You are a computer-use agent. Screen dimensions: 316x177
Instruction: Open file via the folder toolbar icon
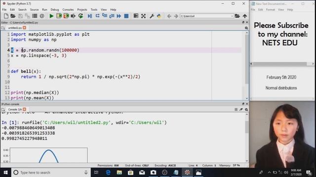coord(13,16)
